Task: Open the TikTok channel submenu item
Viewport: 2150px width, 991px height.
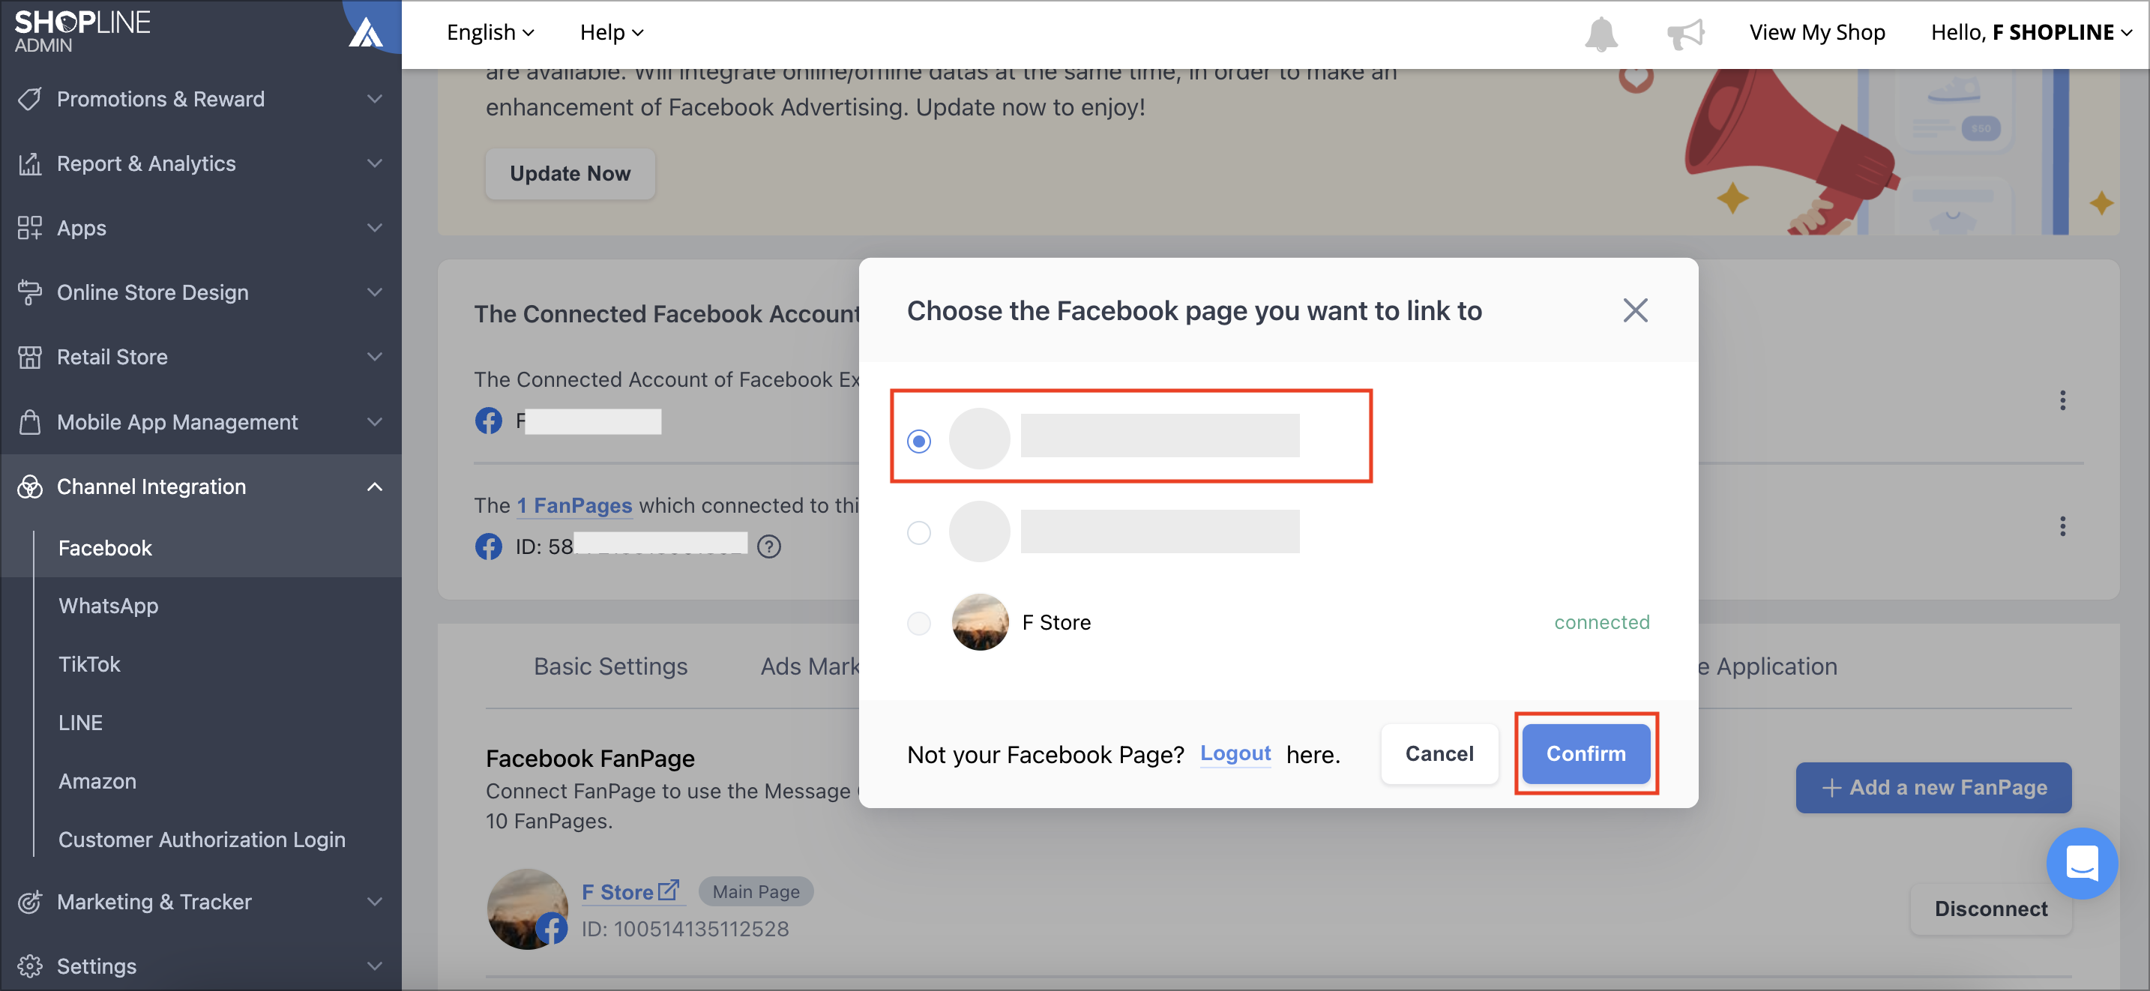Action: (89, 665)
